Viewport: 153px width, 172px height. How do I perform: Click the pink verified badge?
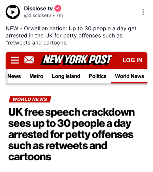pyautogui.click(x=58, y=8)
